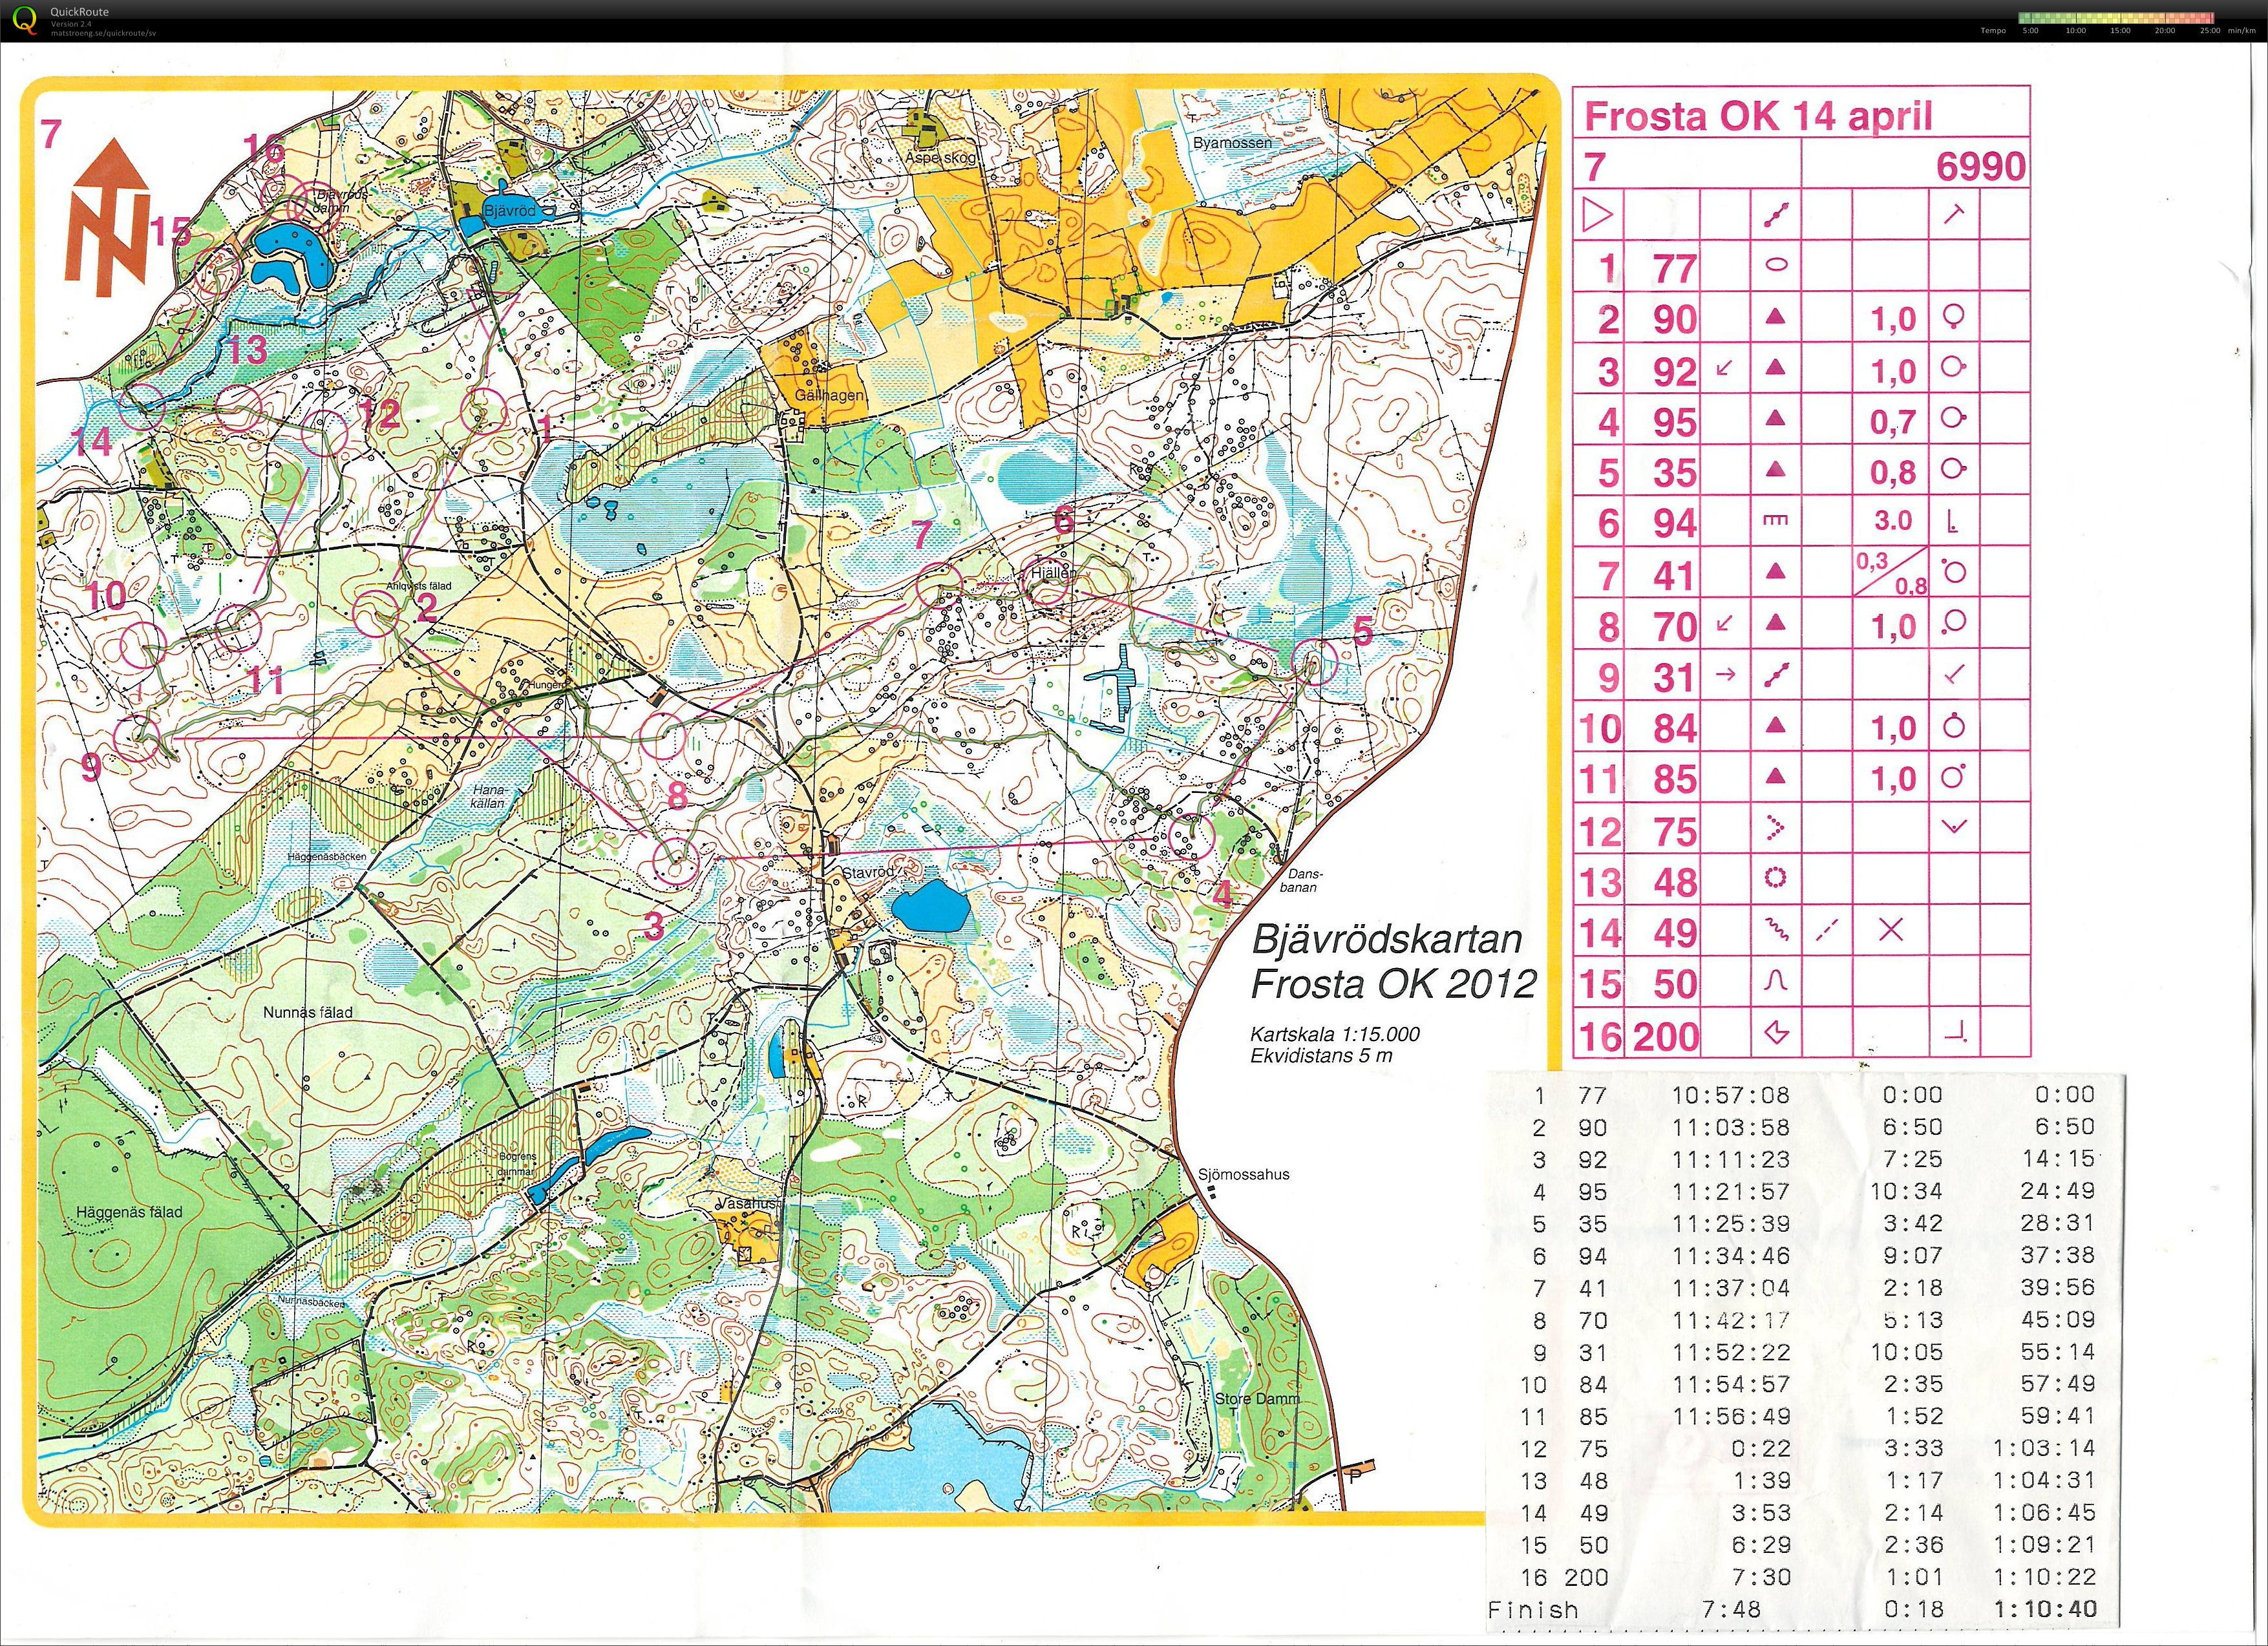
Task: Click the final time 1:10:40
Action: click(2044, 1609)
